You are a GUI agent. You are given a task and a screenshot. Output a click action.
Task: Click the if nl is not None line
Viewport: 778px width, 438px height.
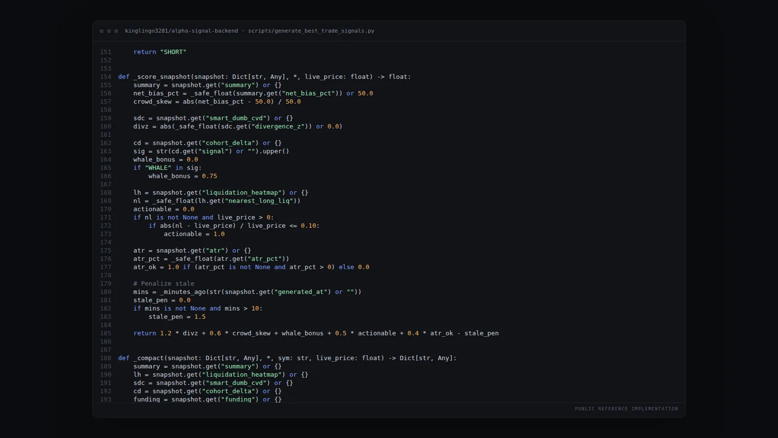click(204, 218)
